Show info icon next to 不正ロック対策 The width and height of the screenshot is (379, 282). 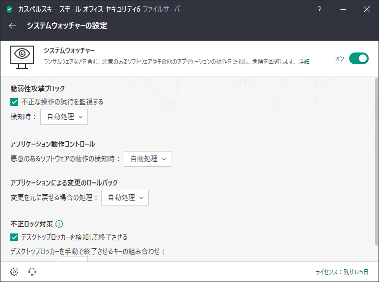tap(59, 224)
